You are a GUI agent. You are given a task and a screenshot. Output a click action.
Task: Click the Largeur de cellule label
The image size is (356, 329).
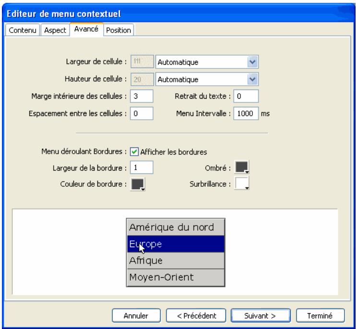click(x=96, y=61)
